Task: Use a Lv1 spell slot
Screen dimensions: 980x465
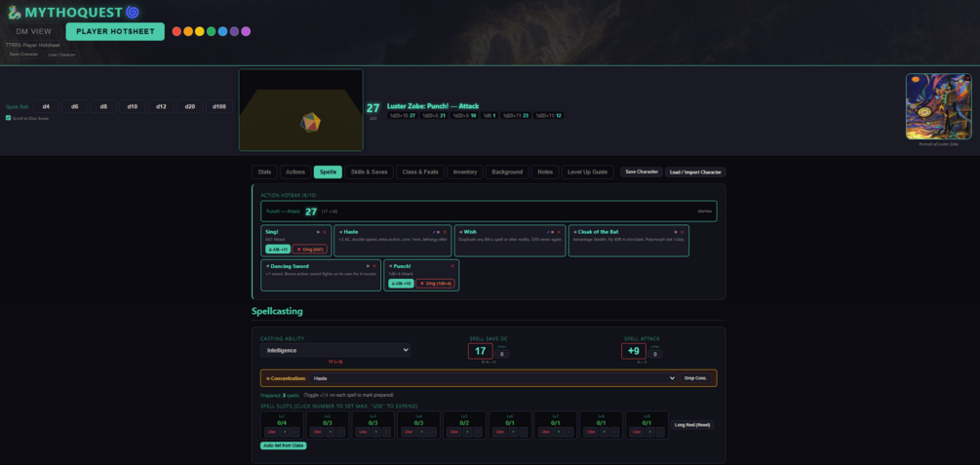Action: (271, 432)
